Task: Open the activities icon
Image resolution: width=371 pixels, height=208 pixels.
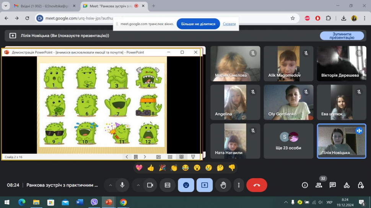Action: [347, 185]
